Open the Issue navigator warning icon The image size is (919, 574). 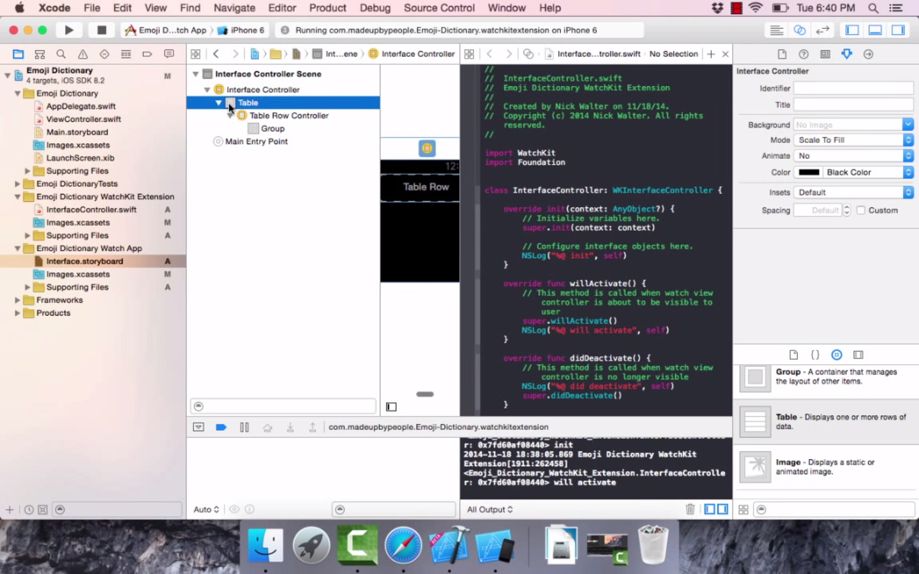pos(83,54)
